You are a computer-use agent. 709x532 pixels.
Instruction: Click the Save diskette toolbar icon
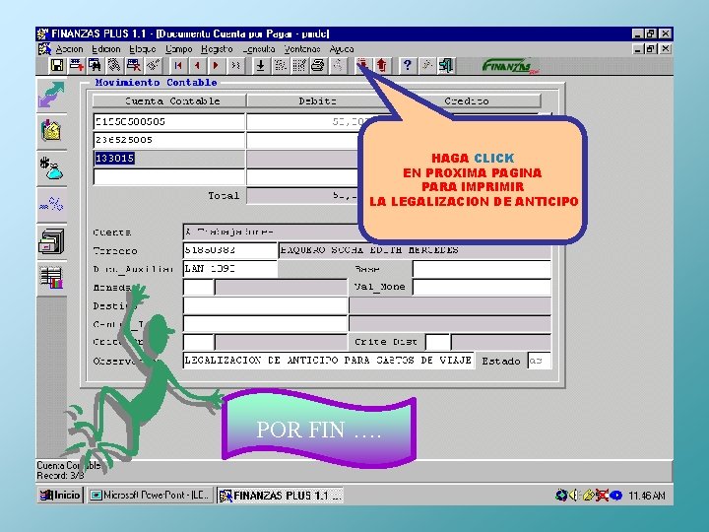pyautogui.click(x=57, y=66)
